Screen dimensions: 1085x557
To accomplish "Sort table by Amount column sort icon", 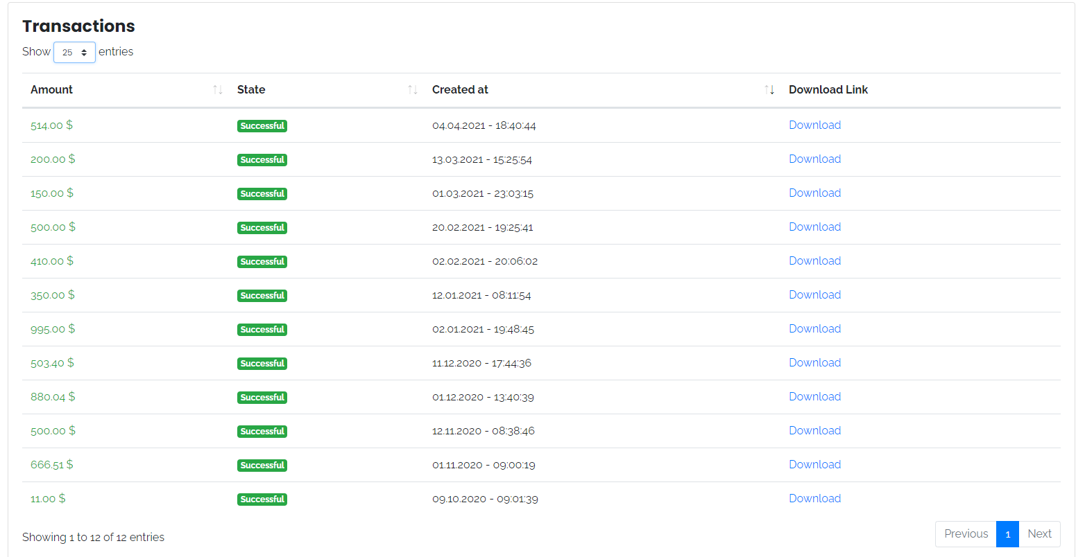I will 218,90.
